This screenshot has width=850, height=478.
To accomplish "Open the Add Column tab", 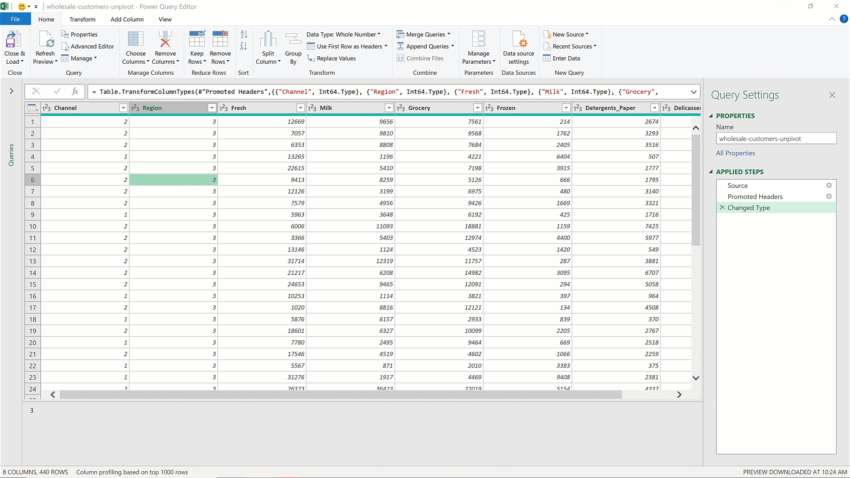I will (127, 19).
